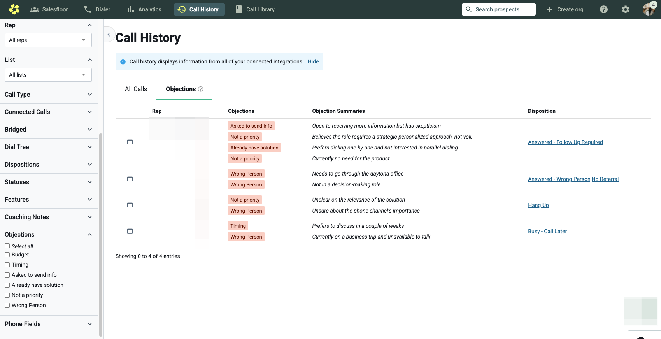661x339 pixels.
Task: Open details icon for Follow Up Required row
Action: [x=130, y=142]
